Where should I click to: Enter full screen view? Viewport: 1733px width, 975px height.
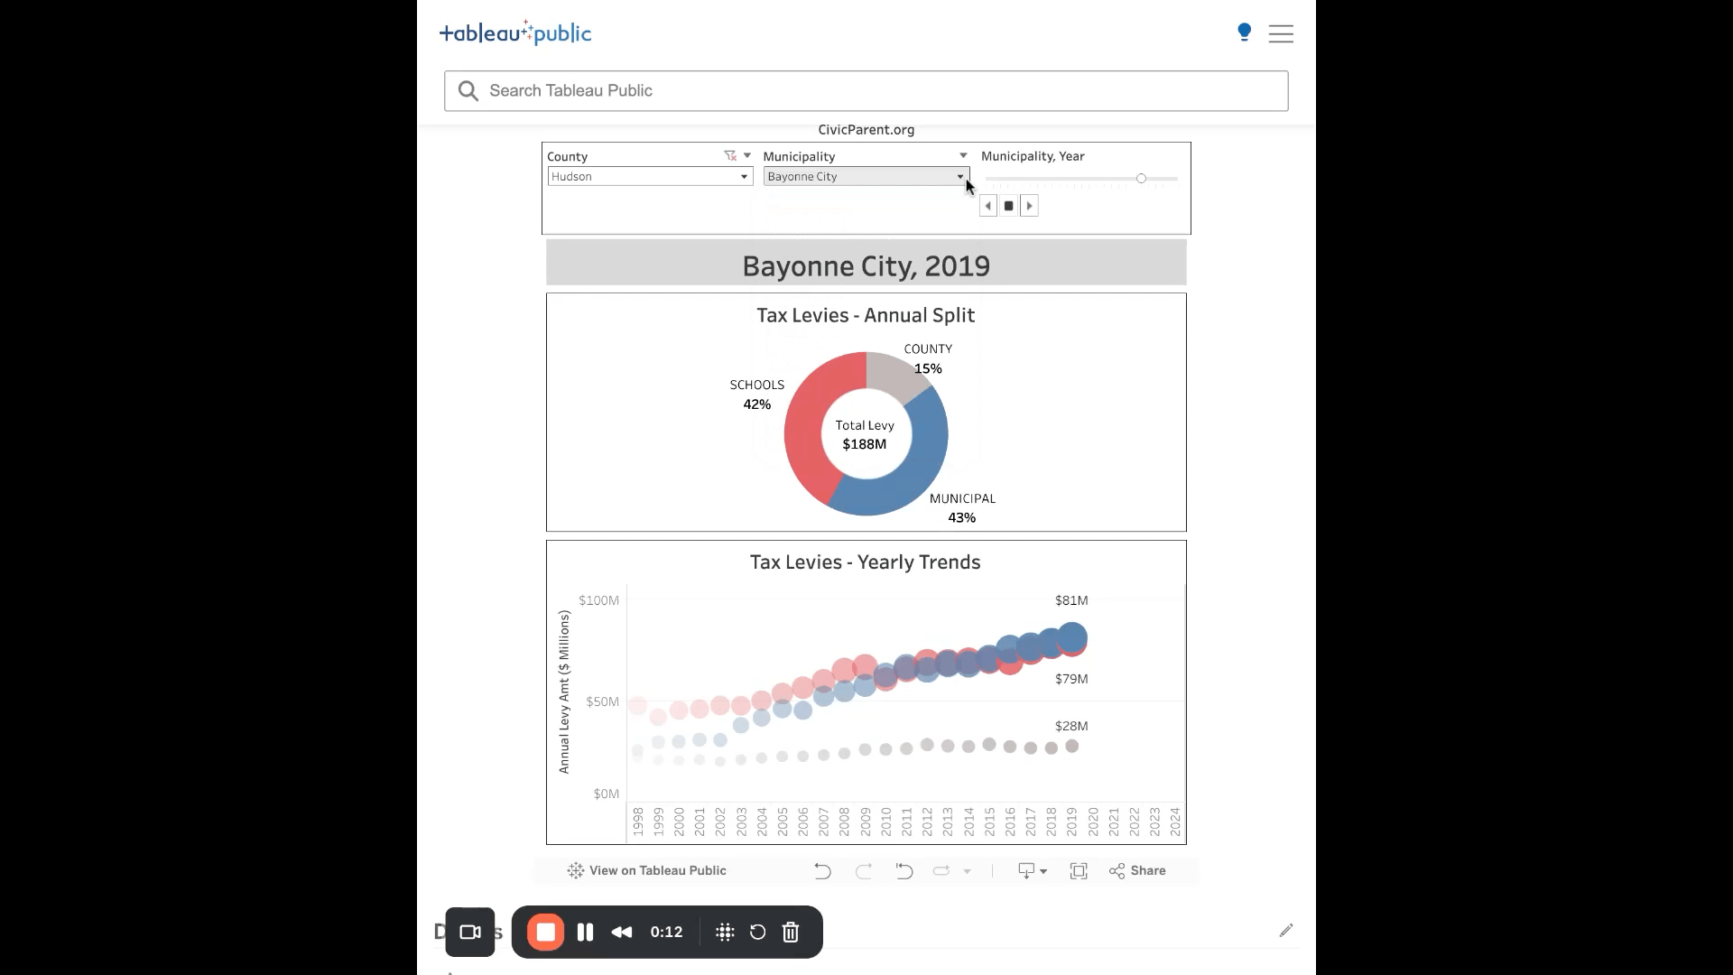pos(1078,870)
